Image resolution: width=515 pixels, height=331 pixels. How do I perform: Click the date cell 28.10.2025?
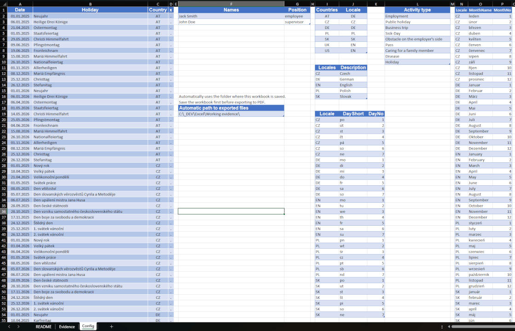20,211
